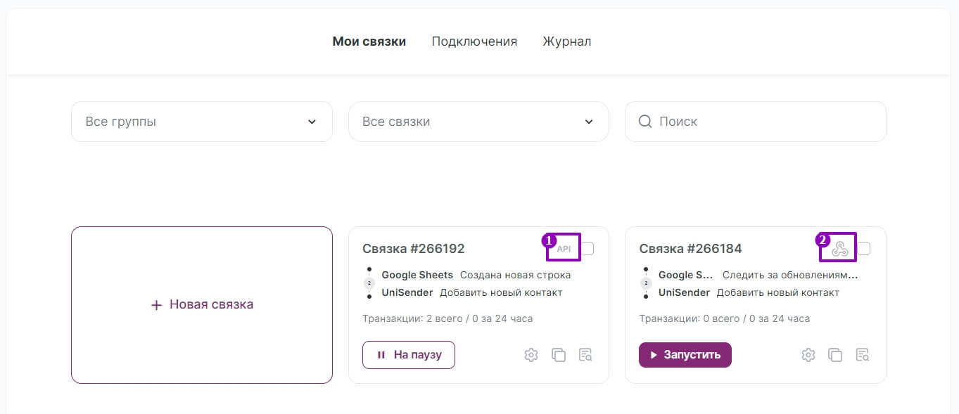
Task: Focus the Поиск search field
Action: point(756,122)
